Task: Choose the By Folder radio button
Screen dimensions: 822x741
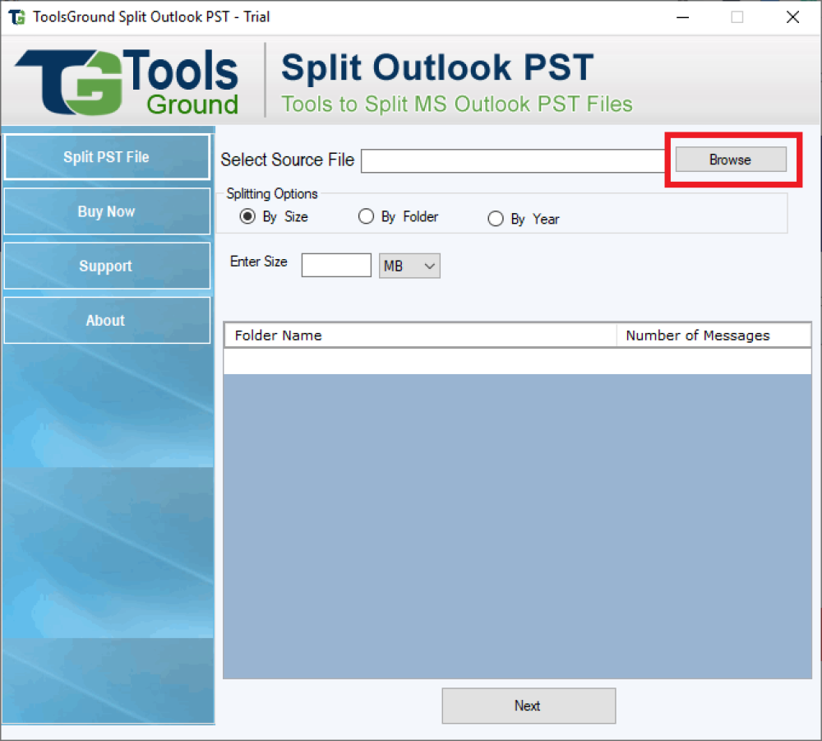Action: click(367, 217)
